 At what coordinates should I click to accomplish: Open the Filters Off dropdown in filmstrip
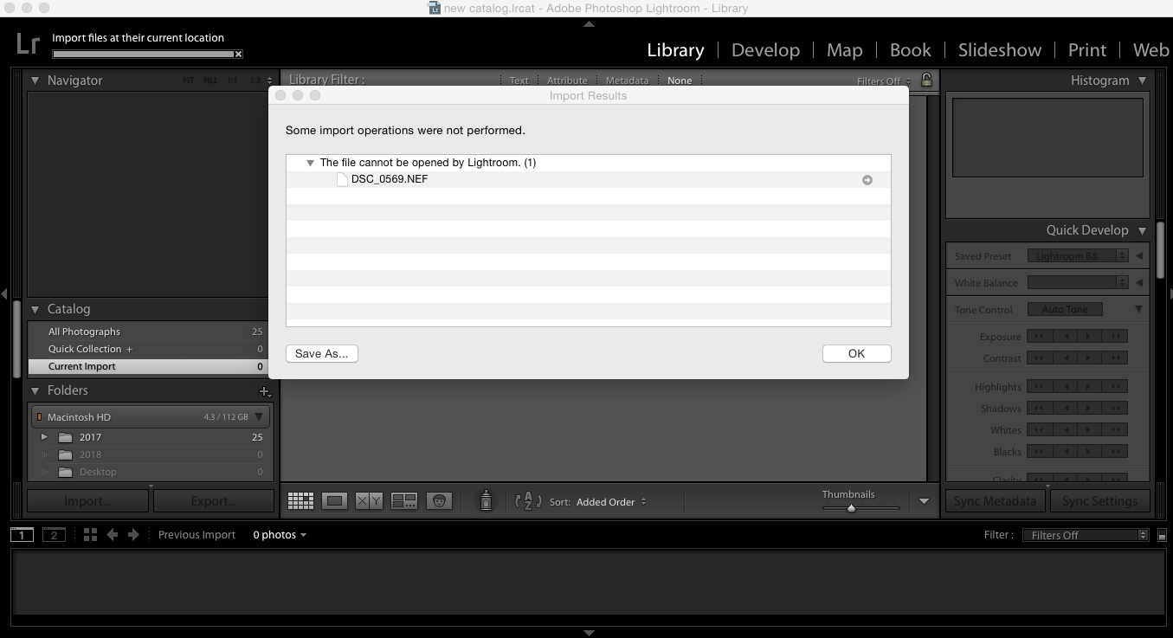[x=1086, y=536]
